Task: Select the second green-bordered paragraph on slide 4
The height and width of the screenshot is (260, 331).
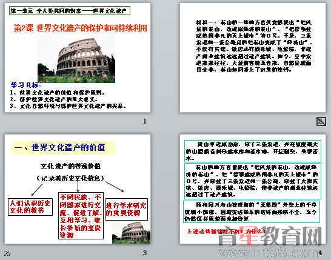Action: (253, 181)
